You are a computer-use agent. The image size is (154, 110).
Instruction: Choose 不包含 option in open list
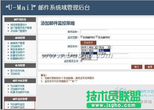(x=104, y=53)
